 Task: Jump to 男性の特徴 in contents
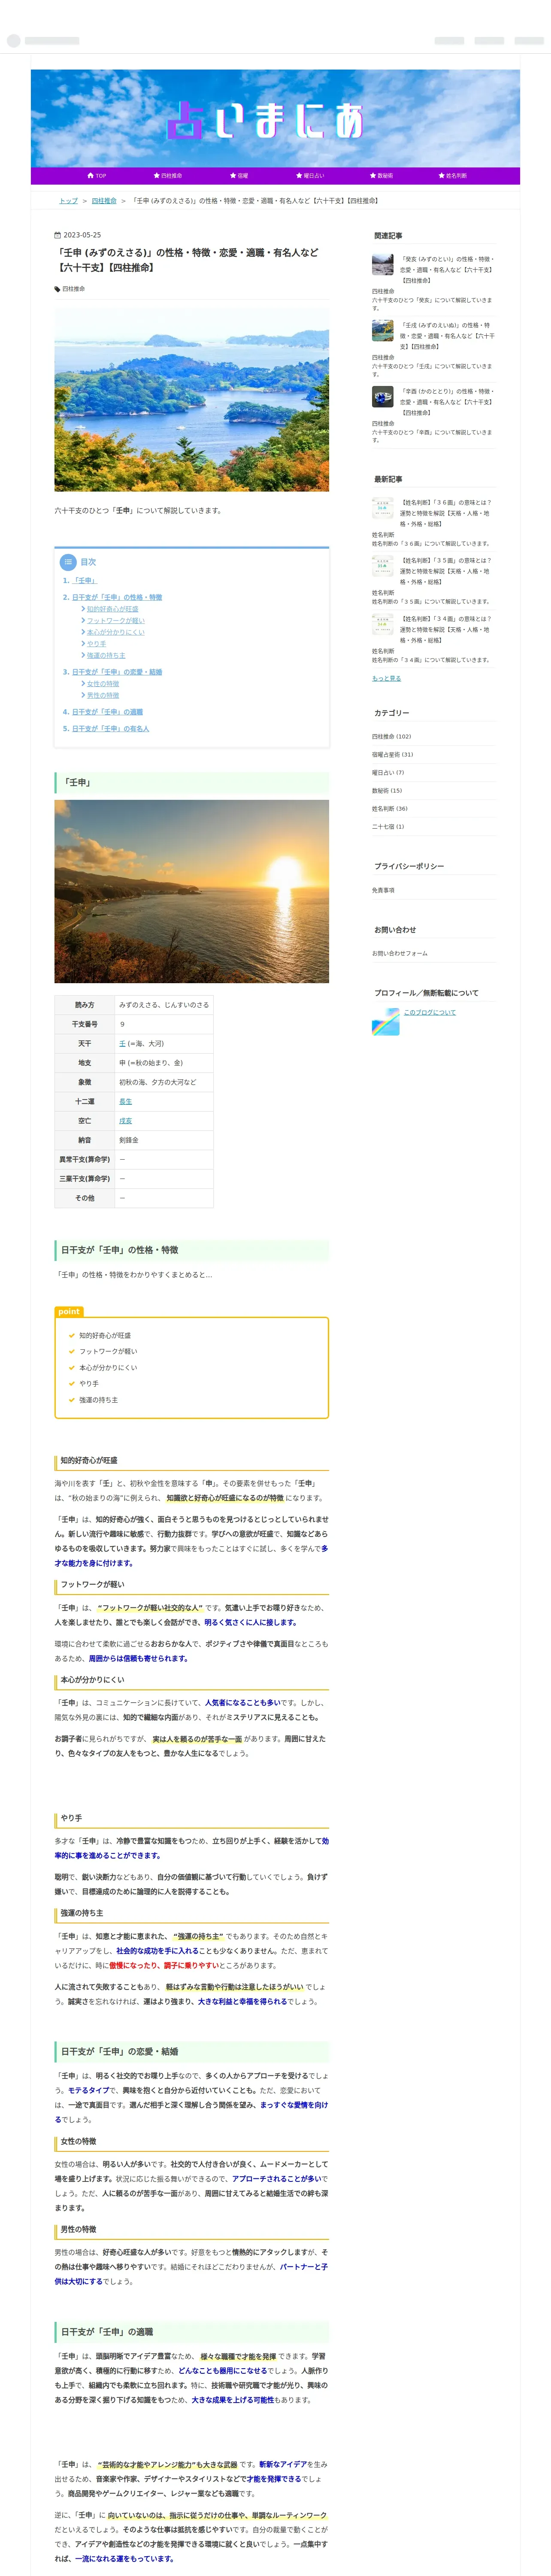pos(102,695)
